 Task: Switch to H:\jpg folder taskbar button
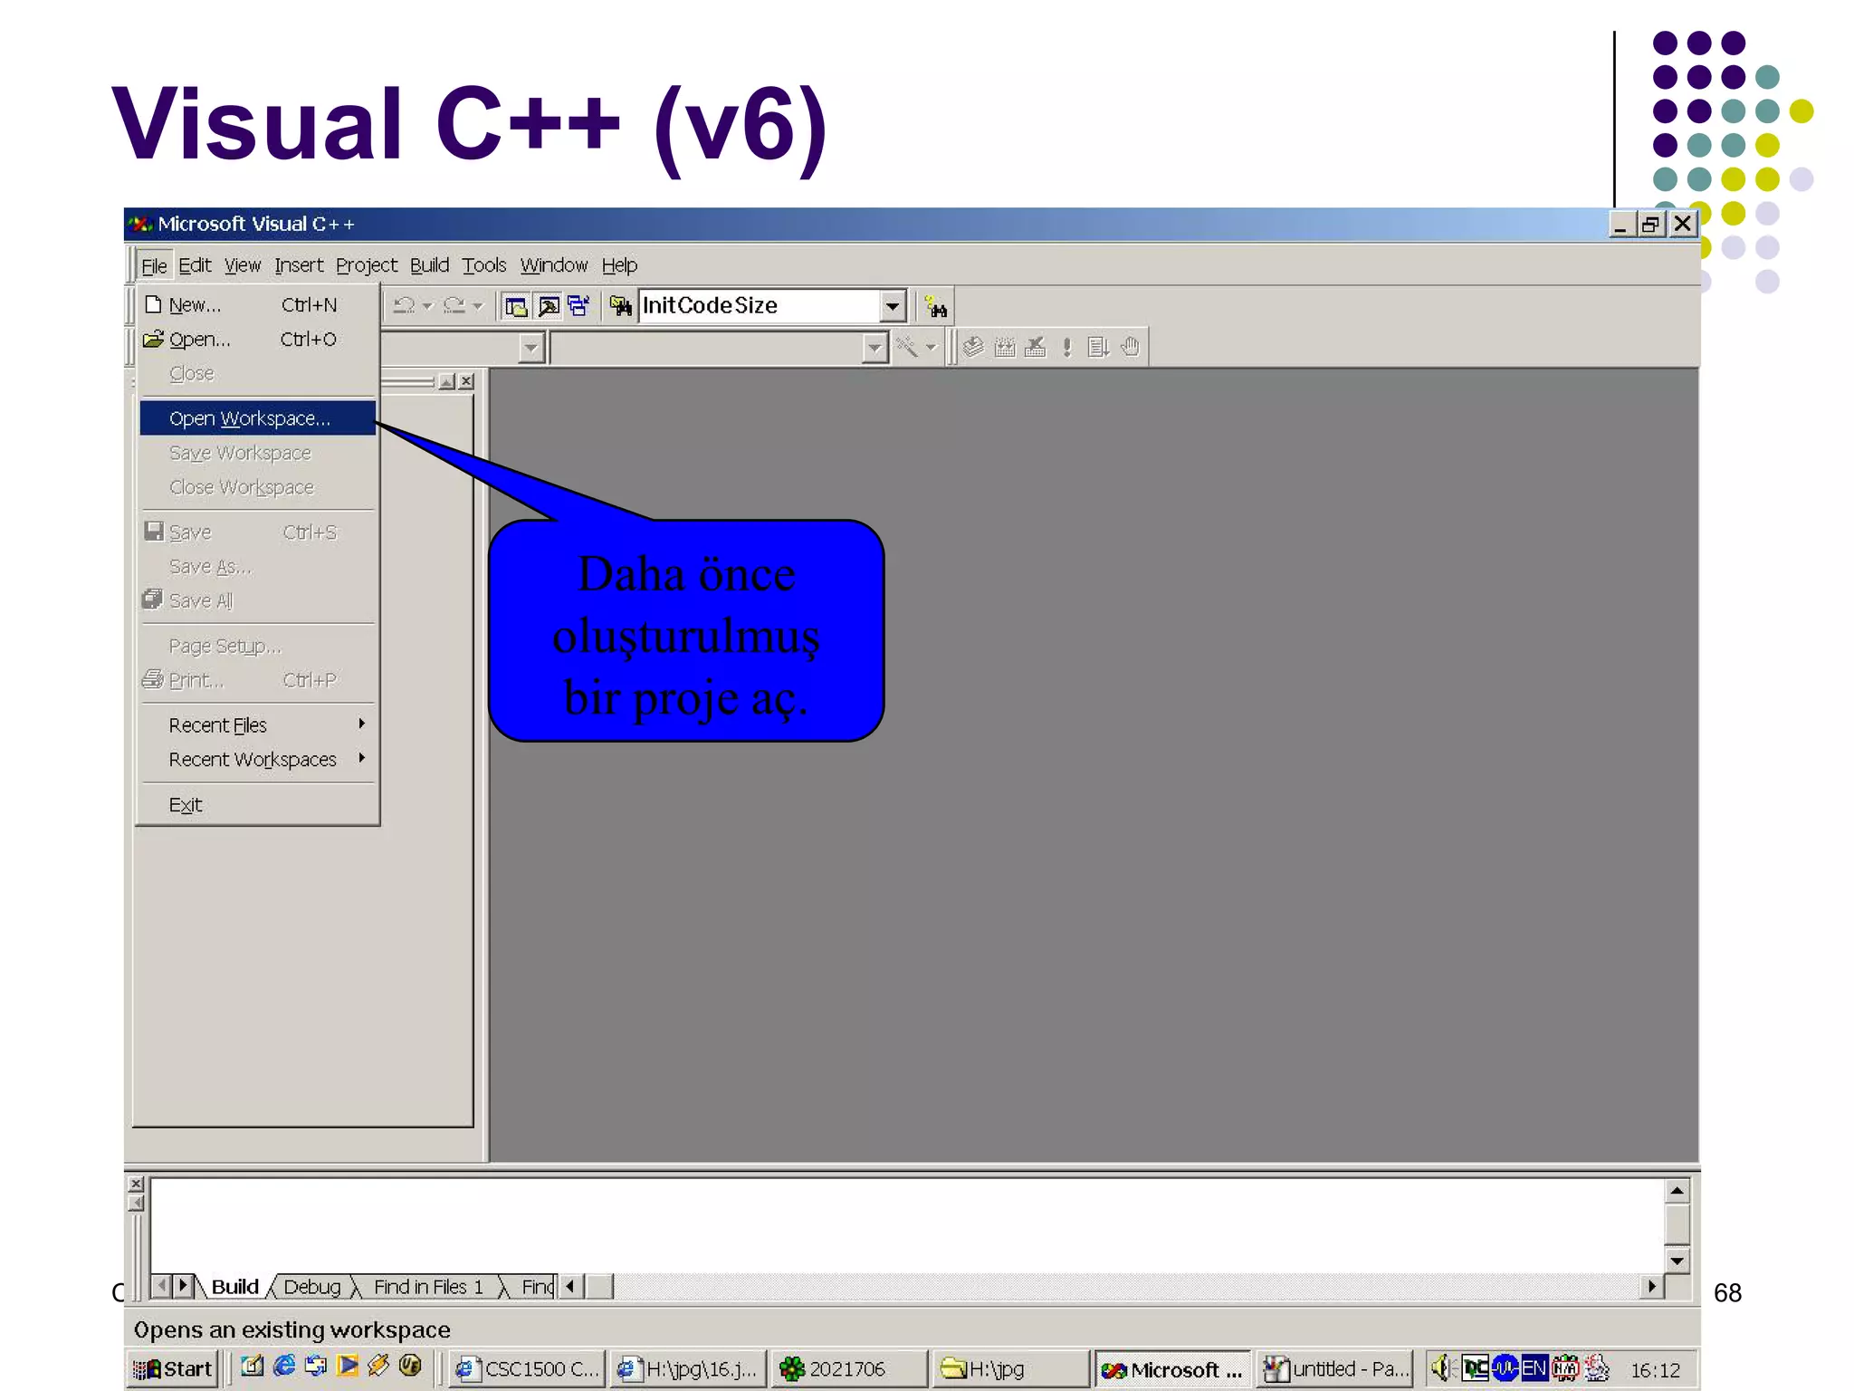[1009, 1369]
